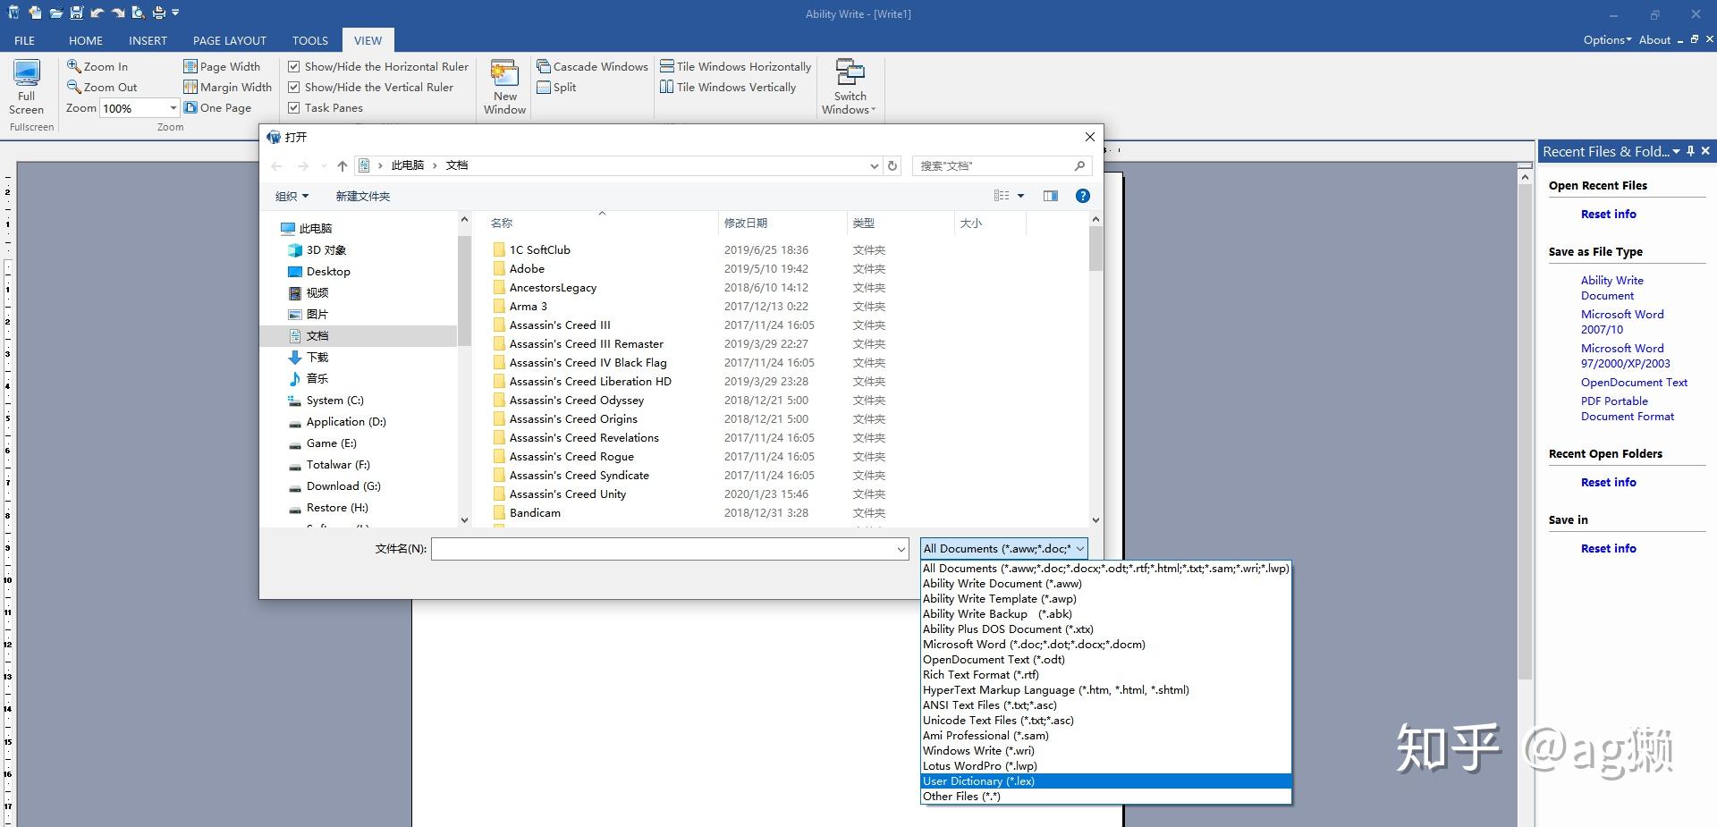Image resolution: width=1717 pixels, height=827 pixels.
Task: Select User Dictionary (*.lex) file type
Action: 1106,781
